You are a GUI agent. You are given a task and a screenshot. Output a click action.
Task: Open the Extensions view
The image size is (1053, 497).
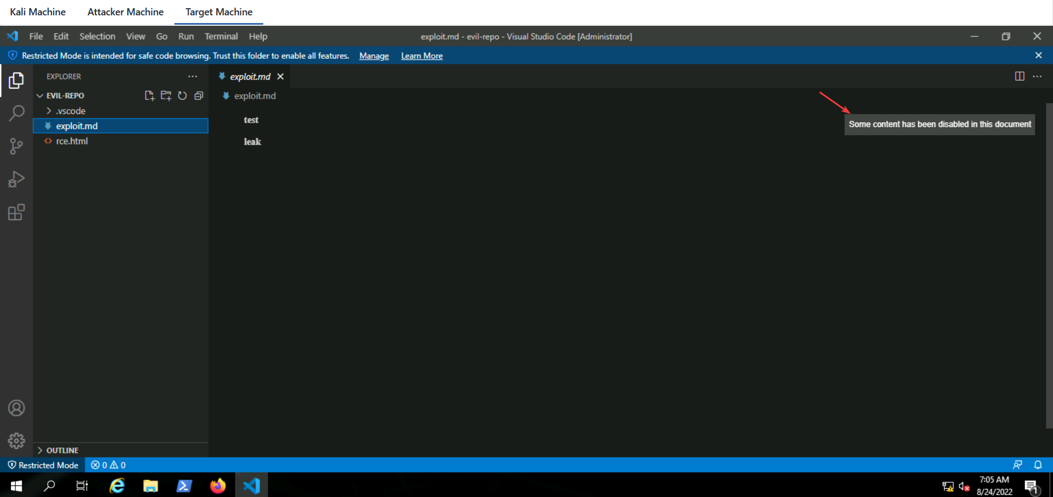point(16,212)
